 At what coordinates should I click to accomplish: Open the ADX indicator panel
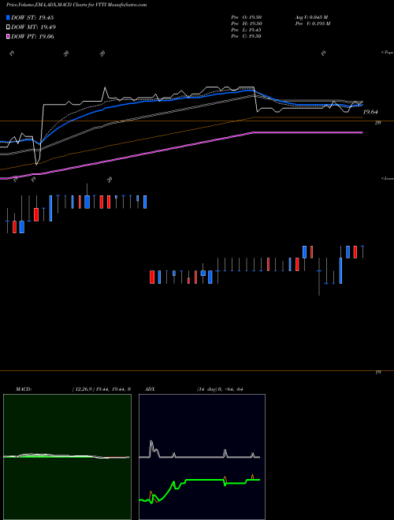202,457
